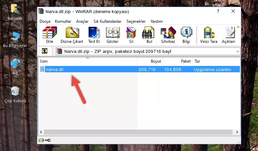Click the archive path field
This screenshot has width=258, height=151.
coord(148,52)
